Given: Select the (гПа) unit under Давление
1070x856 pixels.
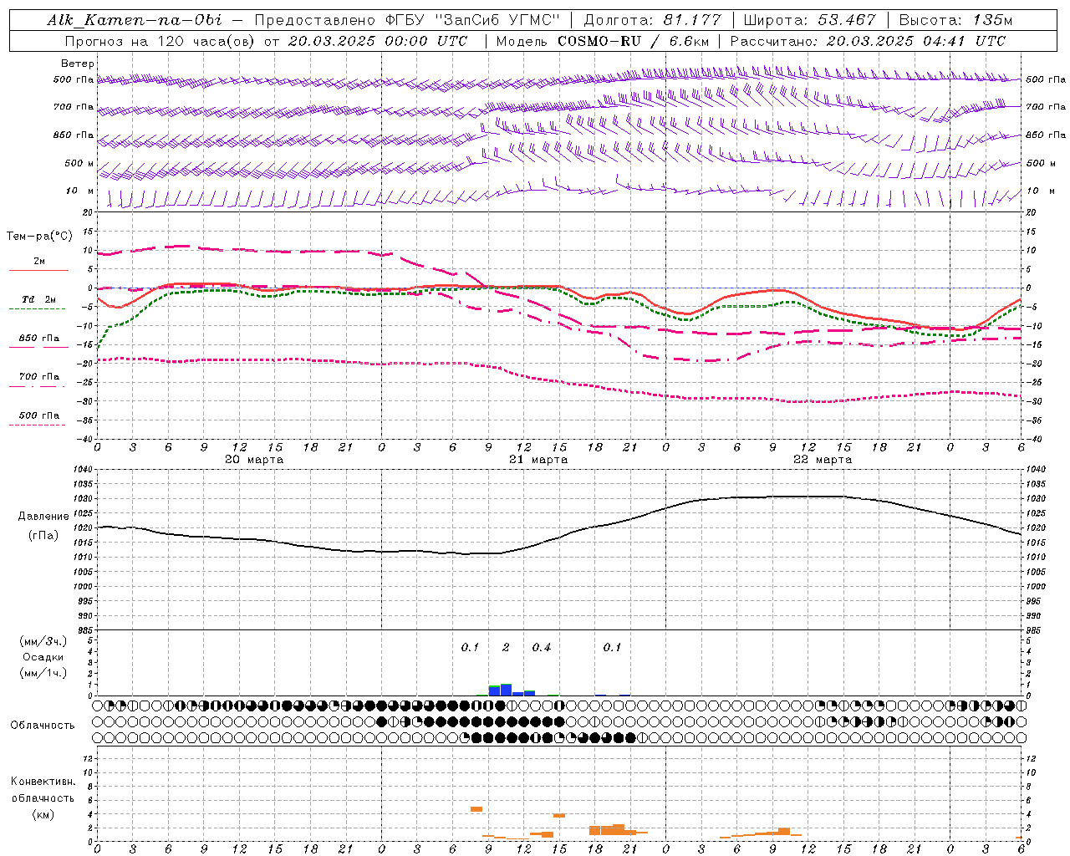Looking at the screenshot, I should (x=43, y=536).
